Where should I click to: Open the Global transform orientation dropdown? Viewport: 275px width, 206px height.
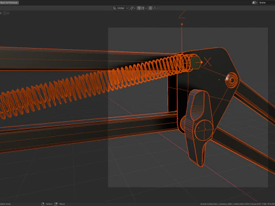click(x=120, y=8)
